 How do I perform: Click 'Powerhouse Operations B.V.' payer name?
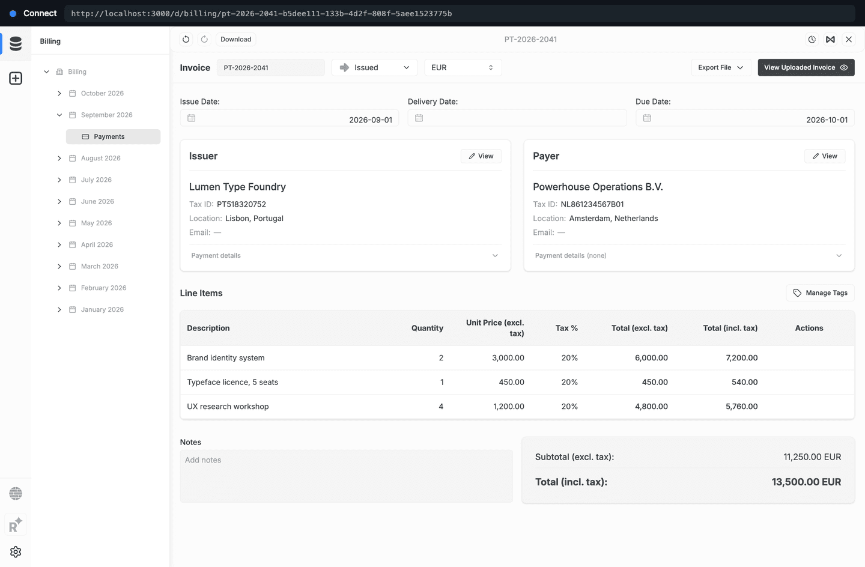click(x=598, y=187)
